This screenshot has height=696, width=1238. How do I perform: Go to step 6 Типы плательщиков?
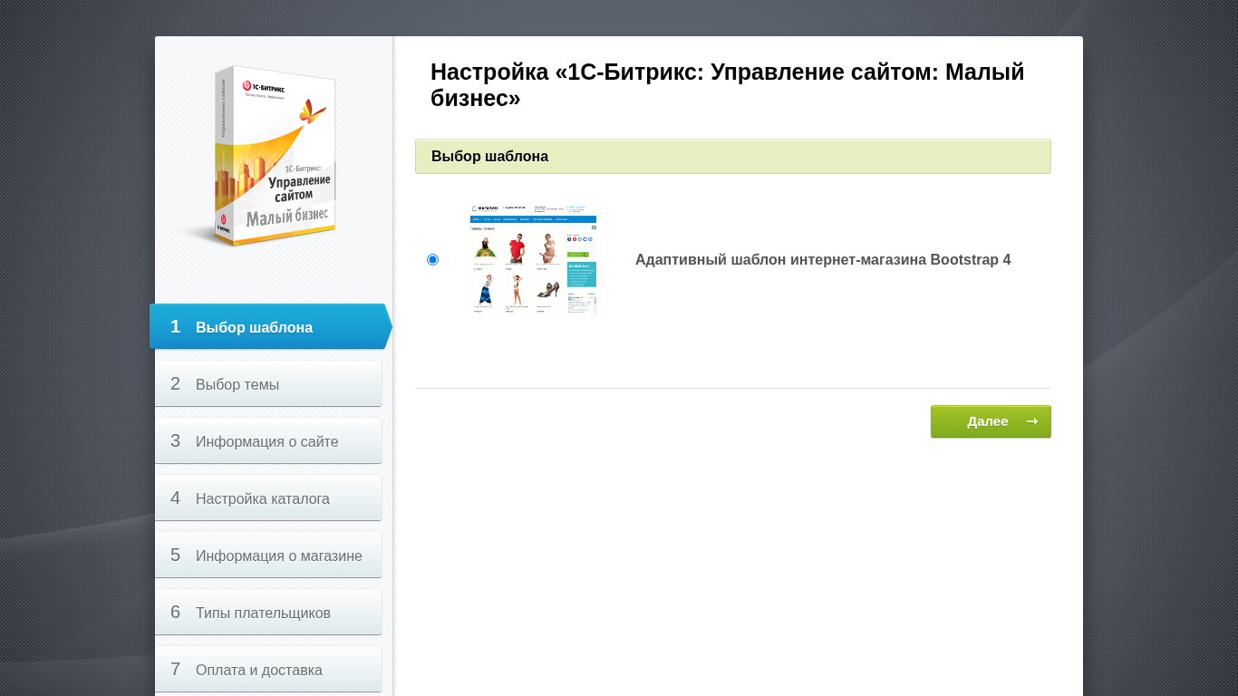268,612
